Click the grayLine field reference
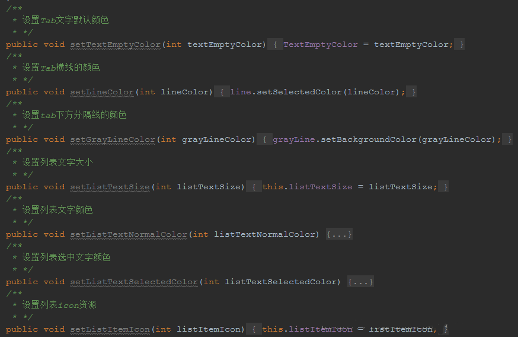Screen dimensions: 518x337 pos(294,139)
